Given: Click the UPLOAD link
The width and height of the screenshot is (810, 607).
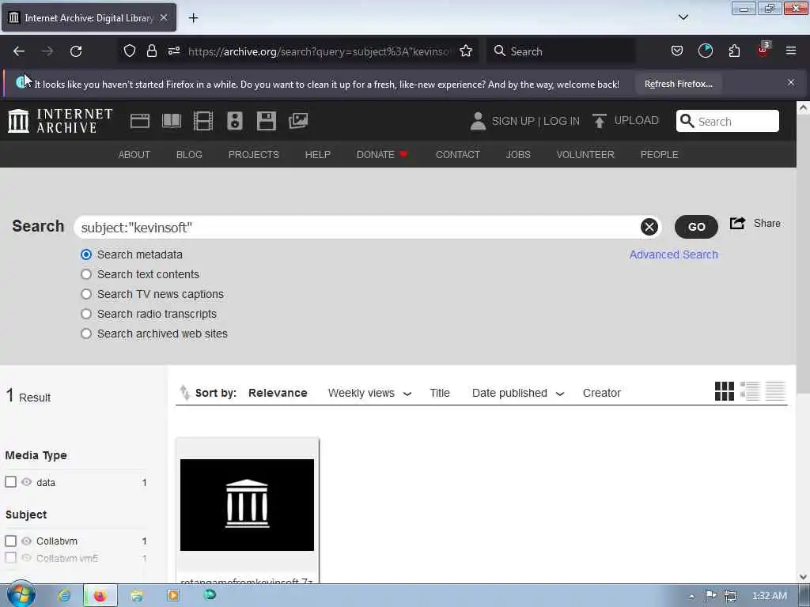Looking at the screenshot, I should [x=637, y=120].
